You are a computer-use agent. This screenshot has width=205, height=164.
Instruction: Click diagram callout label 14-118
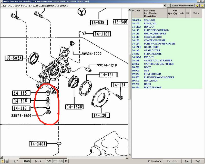[x=21, y=108]
